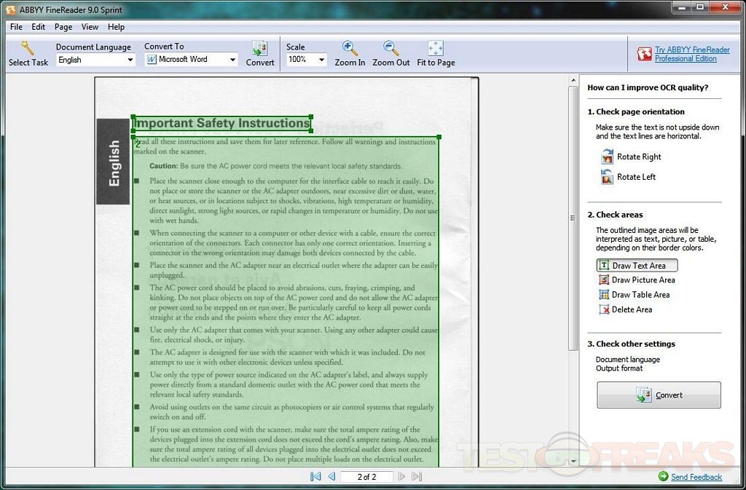Go to next page arrow
The image size is (746, 490).
click(401, 476)
